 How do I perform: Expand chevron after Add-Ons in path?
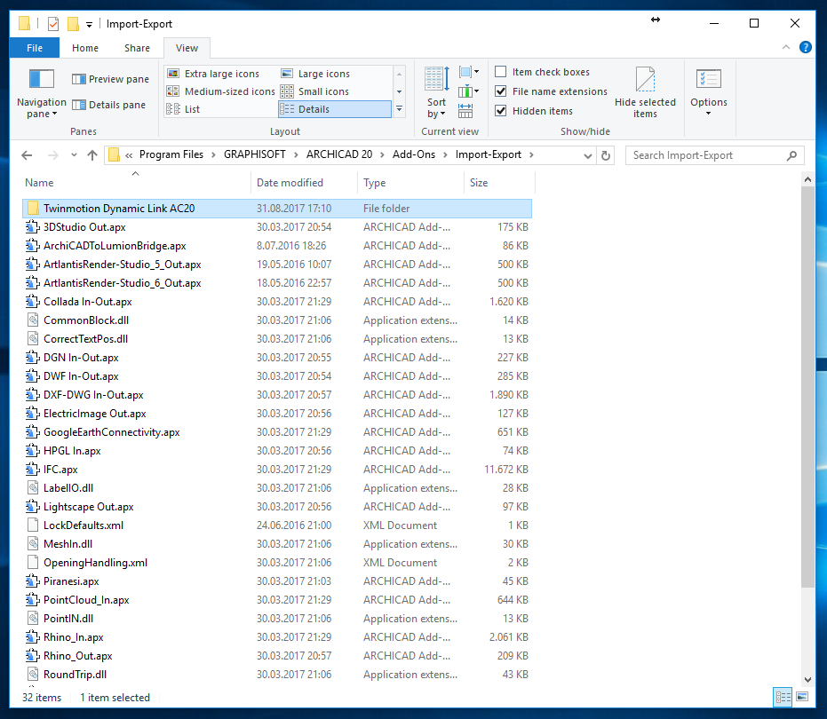tap(446, 155)
